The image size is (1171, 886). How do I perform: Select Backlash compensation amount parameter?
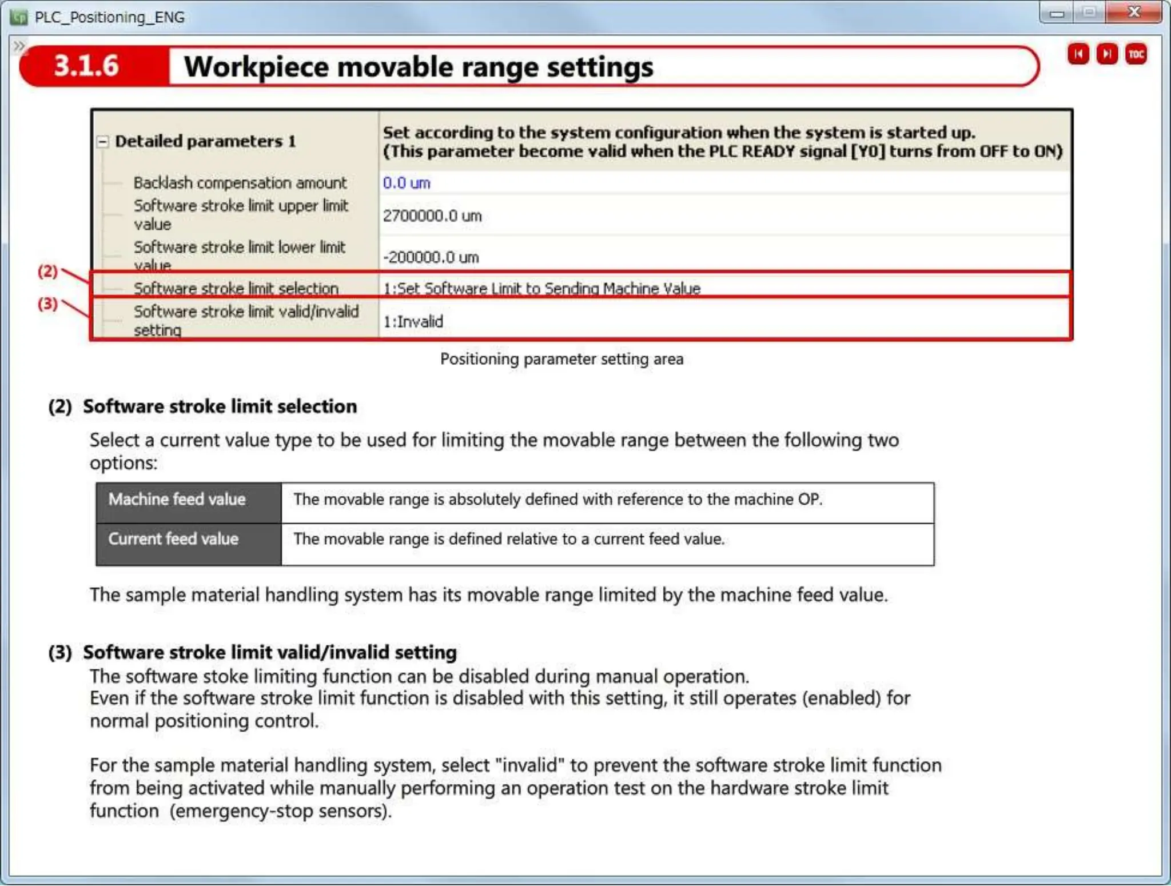point(240,183)
